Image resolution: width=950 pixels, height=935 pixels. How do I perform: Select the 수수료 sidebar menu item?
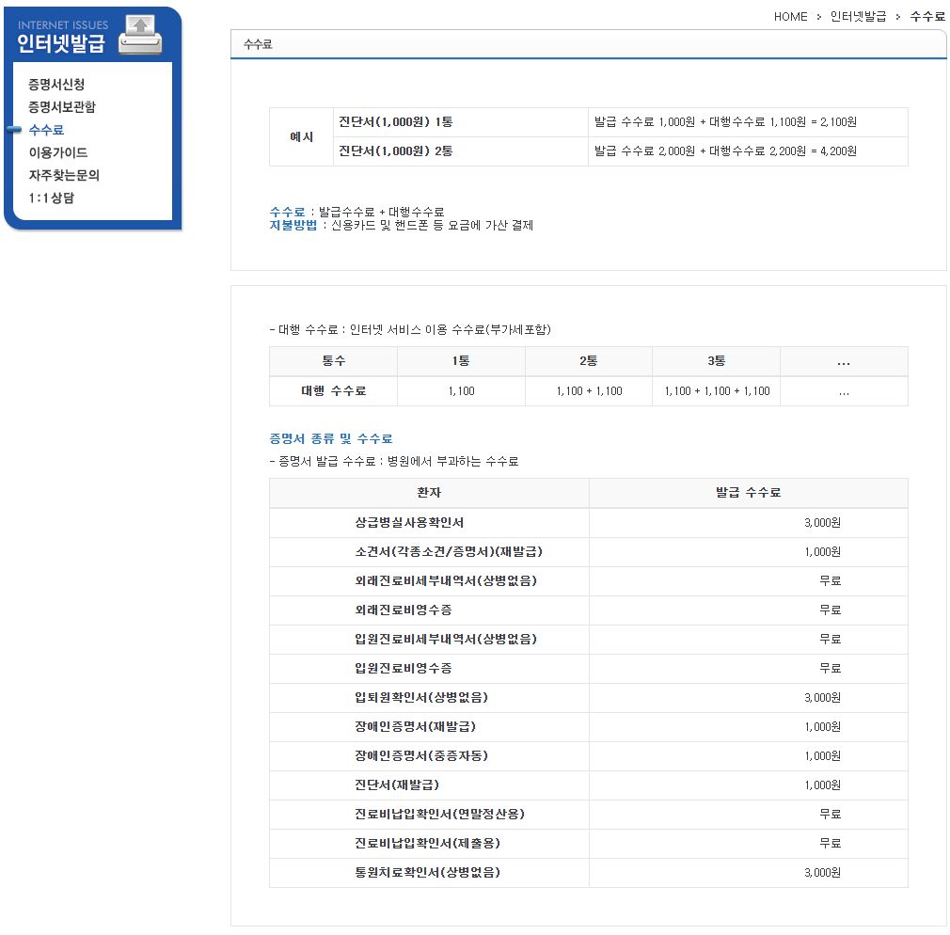point(46,130)
